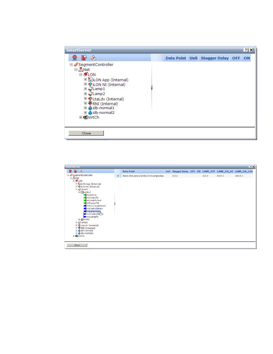This screenshot has width=273, height=354.
Task: Expand slb-normal1 node in upper dialog
Action: tap(85, 108)
